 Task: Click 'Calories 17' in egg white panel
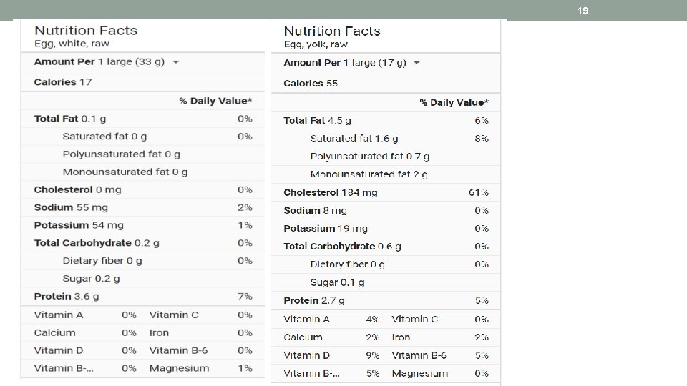point(63,82)
